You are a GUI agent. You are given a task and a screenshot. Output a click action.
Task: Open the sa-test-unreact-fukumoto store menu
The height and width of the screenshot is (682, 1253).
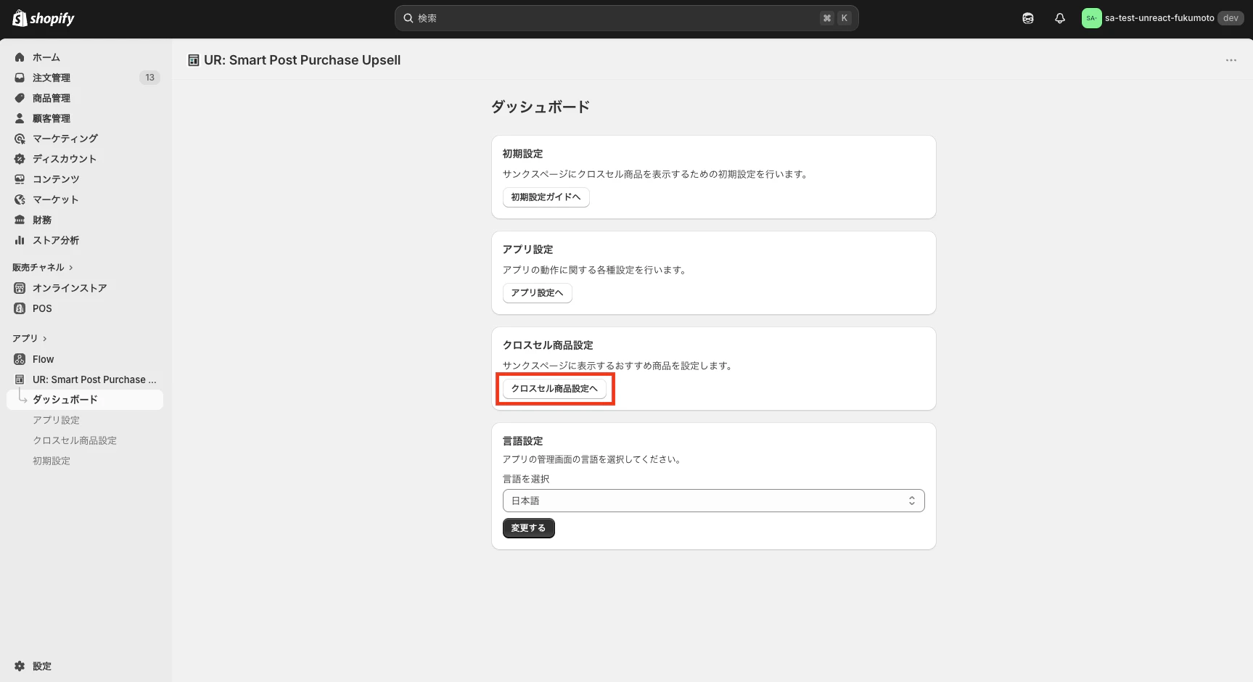click(1162, 18)
